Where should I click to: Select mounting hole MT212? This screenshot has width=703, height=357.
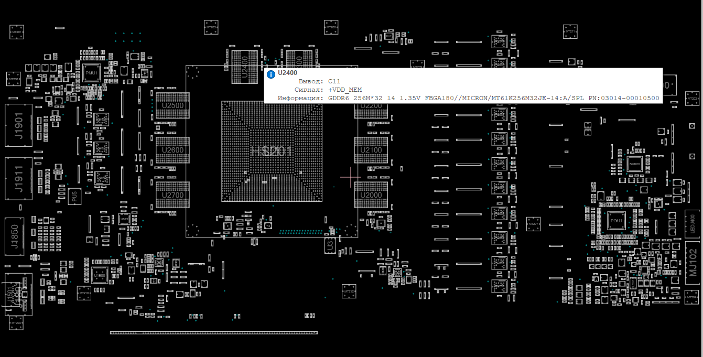pos(349,291)
